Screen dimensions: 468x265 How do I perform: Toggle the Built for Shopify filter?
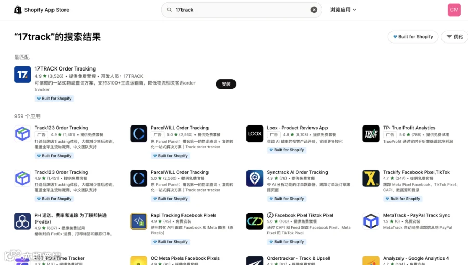click(413, 37)
